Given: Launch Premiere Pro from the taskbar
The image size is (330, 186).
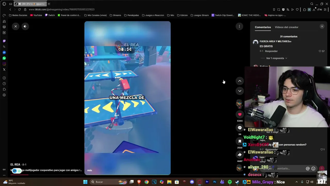Looking at the screenshot, I should click(x=207, y=182).
